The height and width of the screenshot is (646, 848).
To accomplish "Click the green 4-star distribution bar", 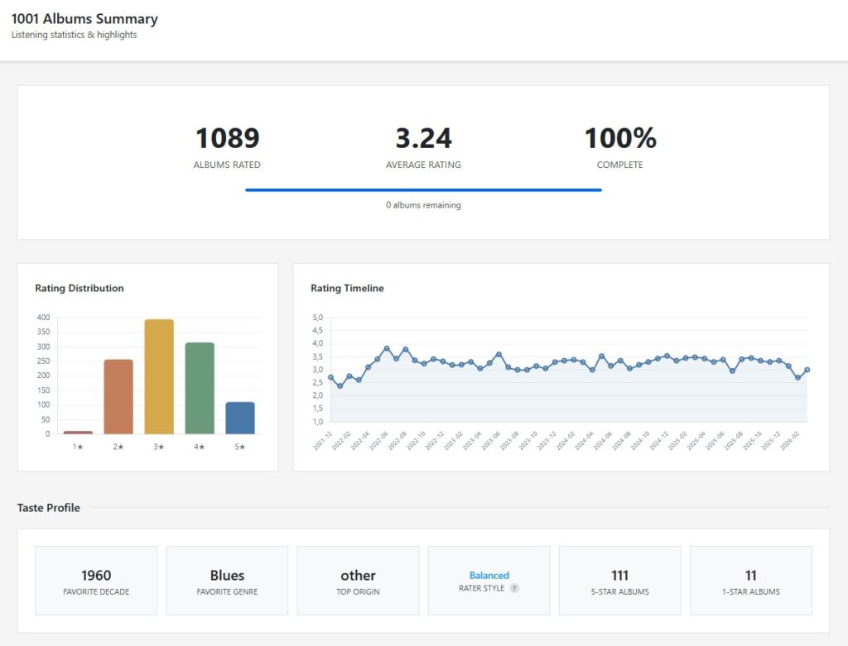I will pos(200,388).
